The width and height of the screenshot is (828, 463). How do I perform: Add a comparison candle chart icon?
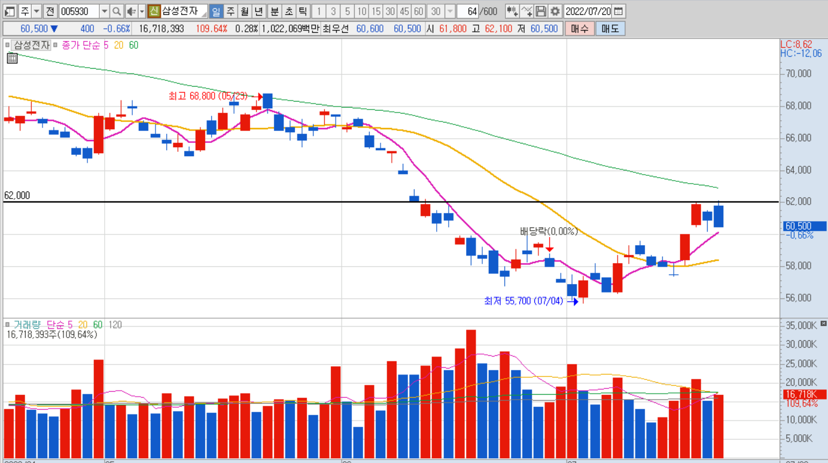click(512, 11)
